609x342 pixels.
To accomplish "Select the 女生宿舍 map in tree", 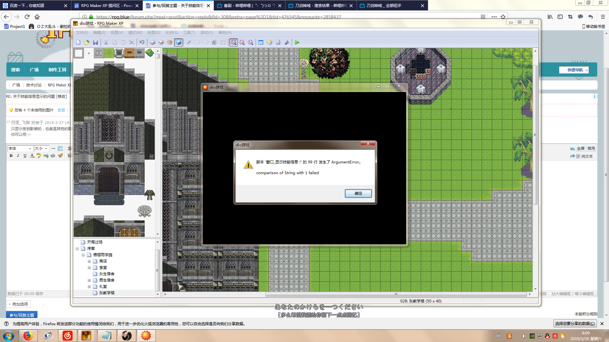I will pyautogui.click(x=107, y=274).
